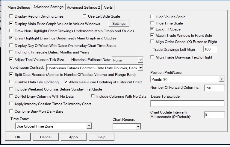Uncheck Lock Fill Space
Image resolution: width=230 pixels, height=147 pixels.
[x=152, y=29]
